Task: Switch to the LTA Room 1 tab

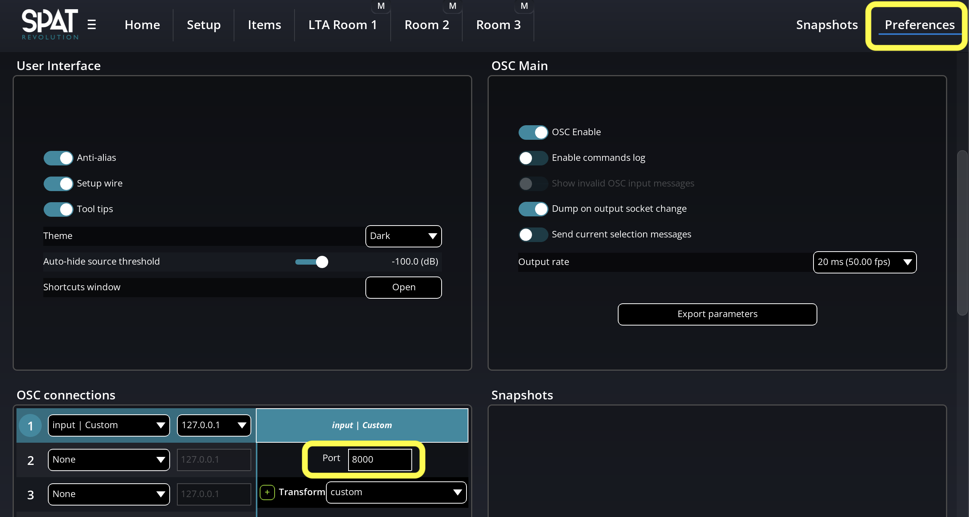Action: (342, 25)
